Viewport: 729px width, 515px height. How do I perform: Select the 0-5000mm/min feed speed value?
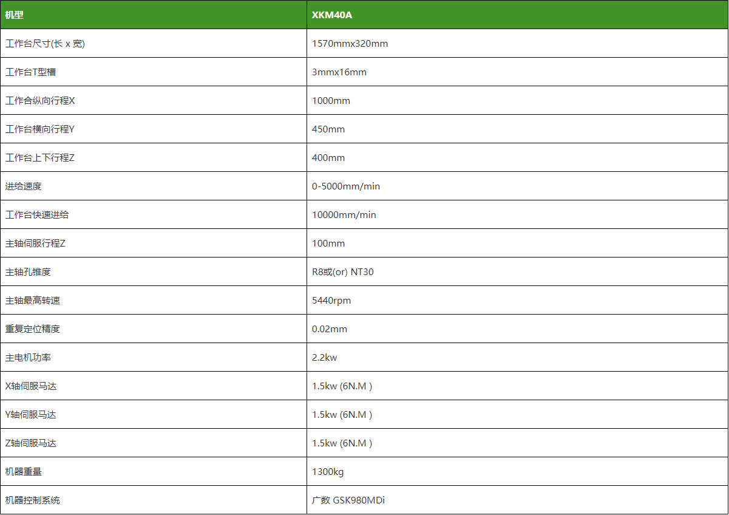pyautogui.click(x=346, y=186)
